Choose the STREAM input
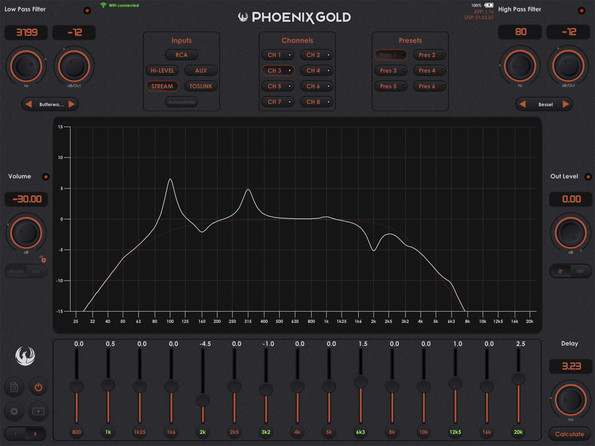 (x=162, y=86)
